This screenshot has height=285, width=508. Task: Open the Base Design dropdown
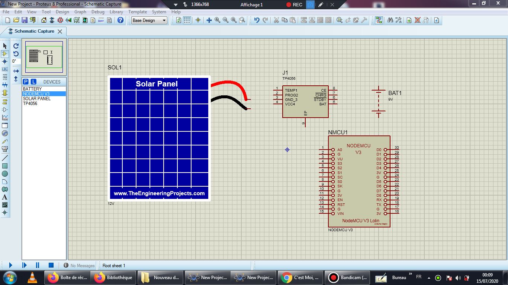tap(149, 20)
